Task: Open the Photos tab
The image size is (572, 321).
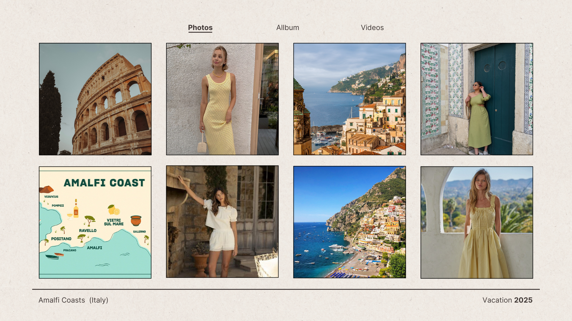Action: [x=200, y=28]
